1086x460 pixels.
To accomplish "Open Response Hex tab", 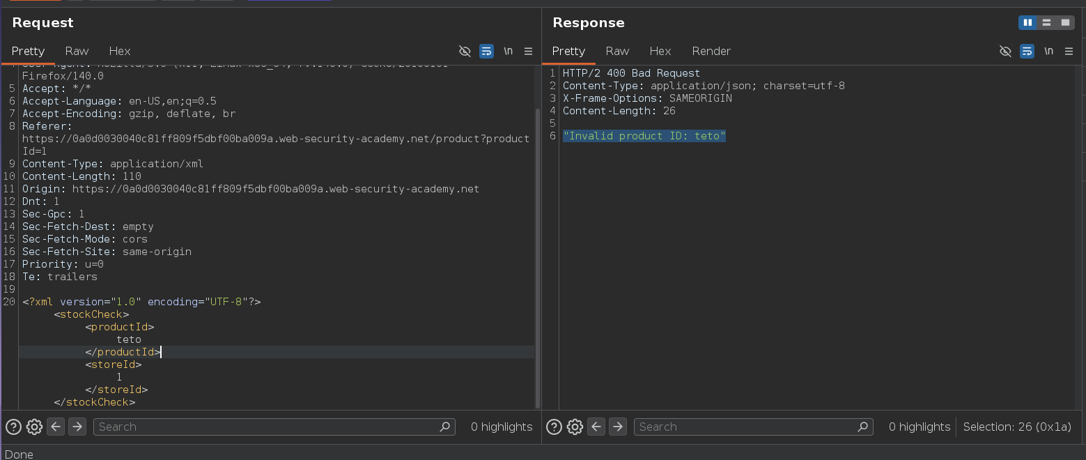I will [660, 51].
